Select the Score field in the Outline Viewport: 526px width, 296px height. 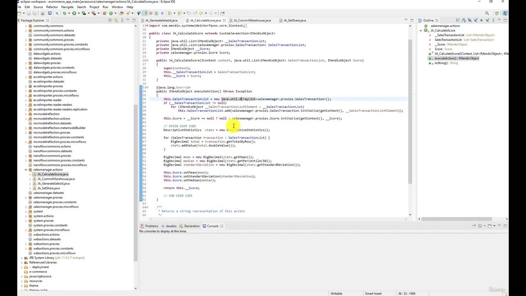click(443, 49)
